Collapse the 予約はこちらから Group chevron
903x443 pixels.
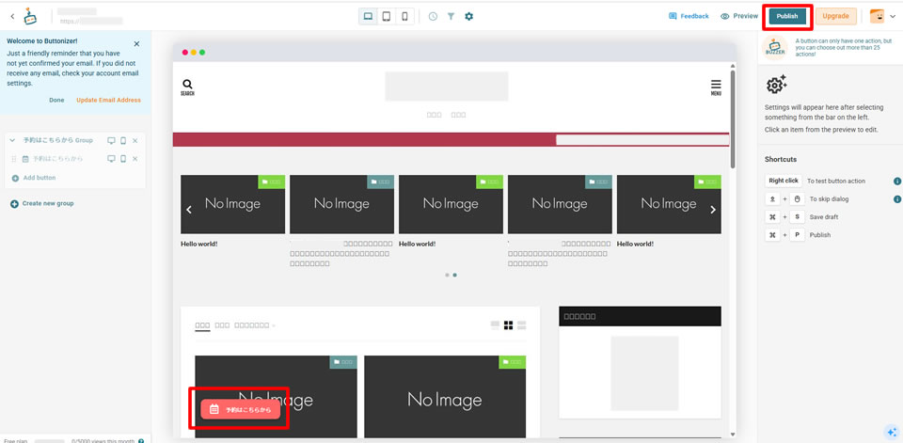[x=12, y=140]
